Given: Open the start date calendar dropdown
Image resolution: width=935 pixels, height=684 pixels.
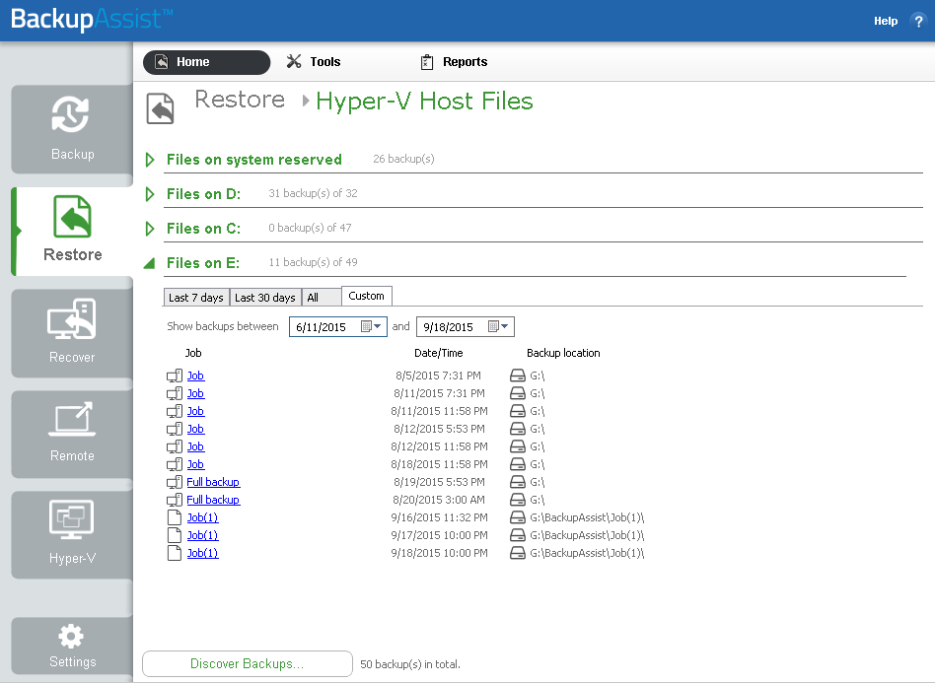Looking at the screenshot, I should pyautogui.click(x=372, y=326).
